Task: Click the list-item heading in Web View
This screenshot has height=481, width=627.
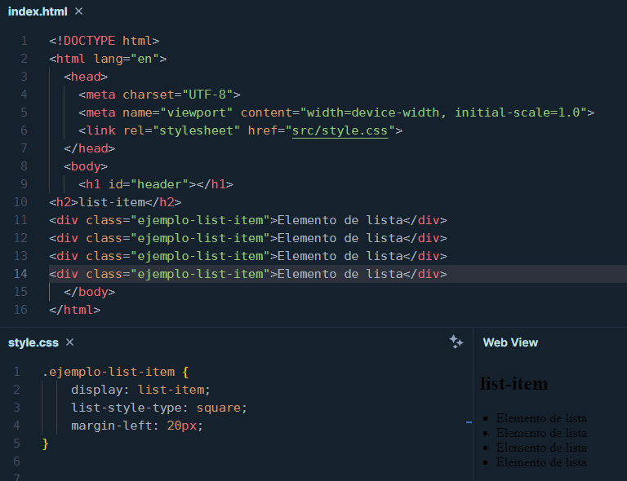Action: [514, 383]
